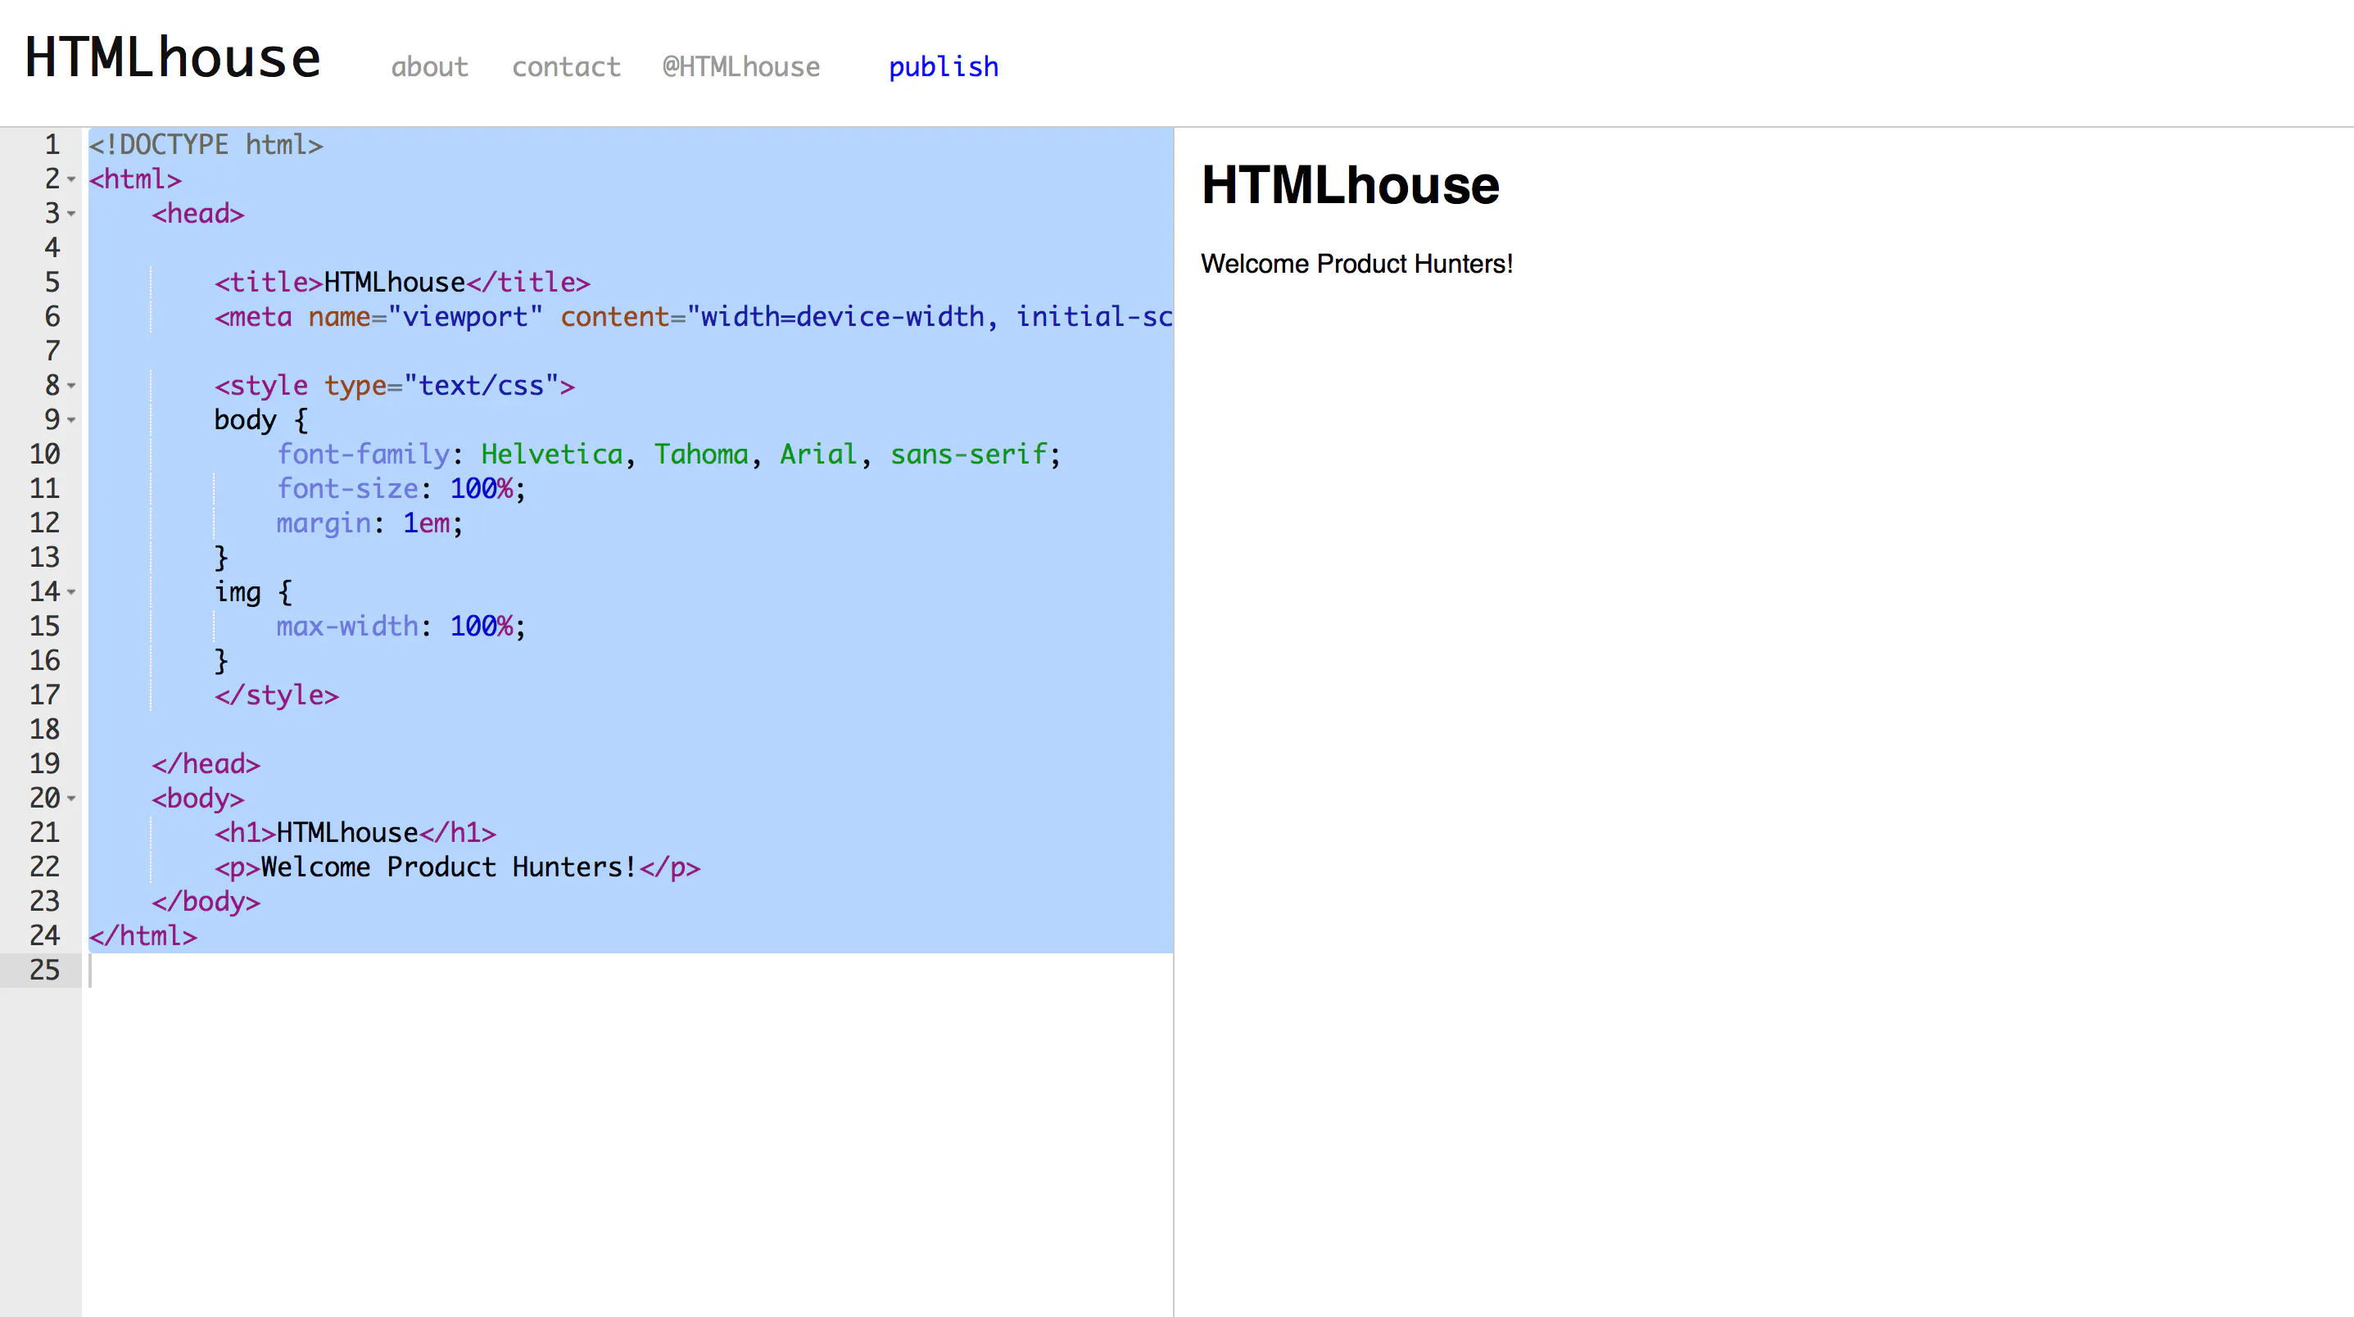Click the HTMLhouse logo in the header
Image resolution: width=2354 pixels, height=1317 pixels.
(x=173, y=58)
